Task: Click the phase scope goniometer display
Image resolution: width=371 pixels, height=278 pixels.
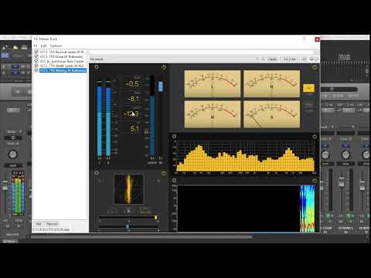Action: pyautogui.click(x=128, y=189)
